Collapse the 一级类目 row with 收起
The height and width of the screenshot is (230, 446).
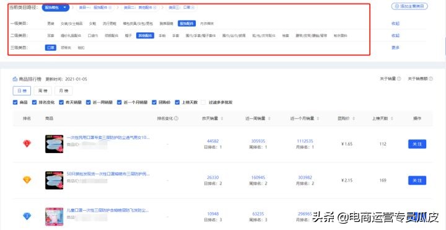click(x=395, y=24)
